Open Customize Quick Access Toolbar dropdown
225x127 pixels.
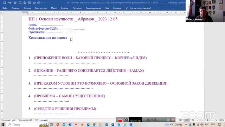point(45,3)
